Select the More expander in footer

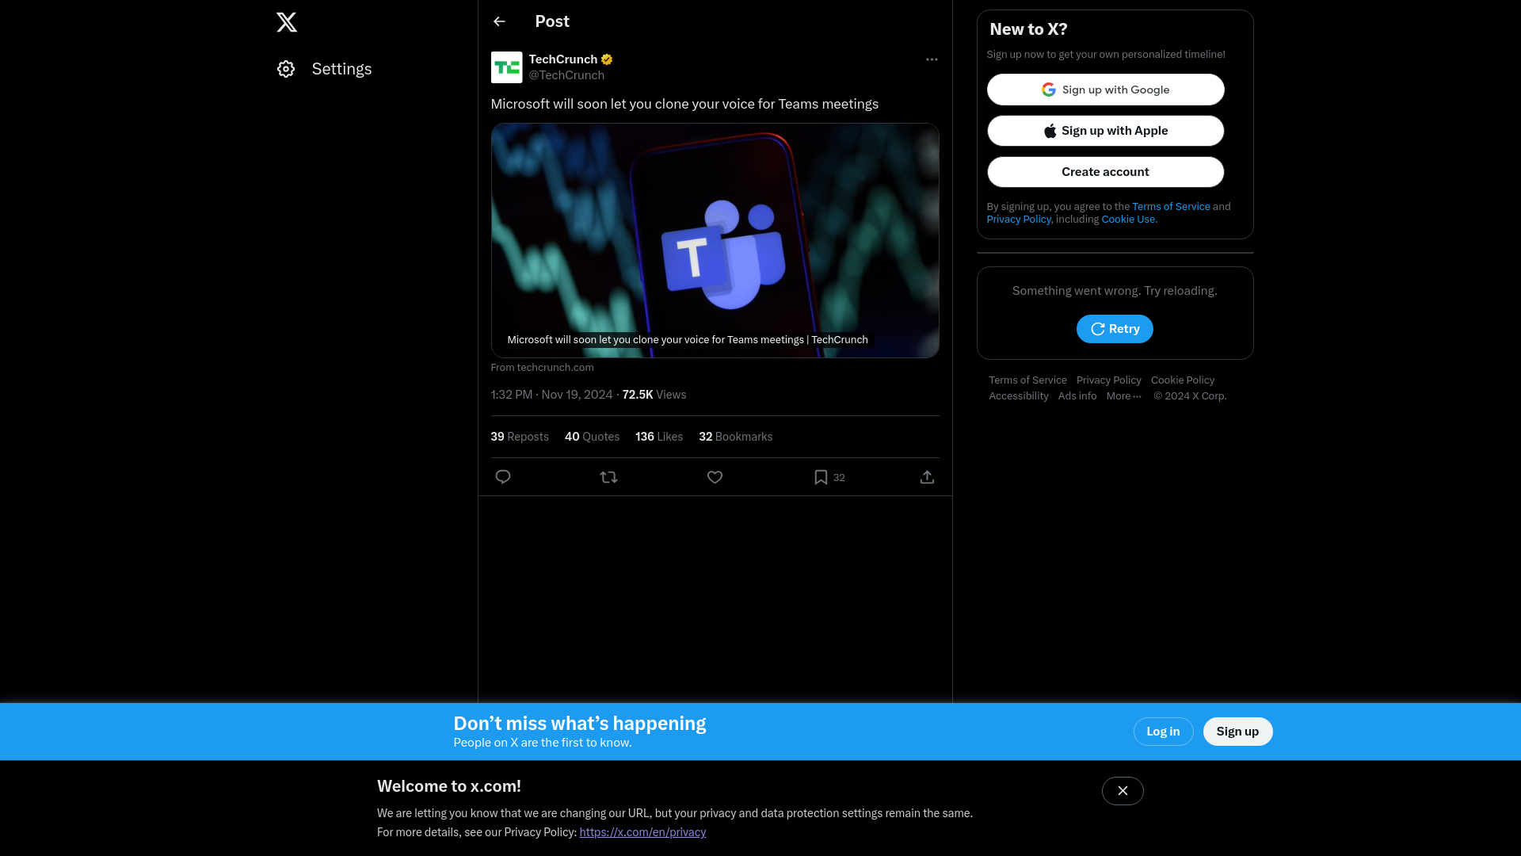tap(1125, 396)
